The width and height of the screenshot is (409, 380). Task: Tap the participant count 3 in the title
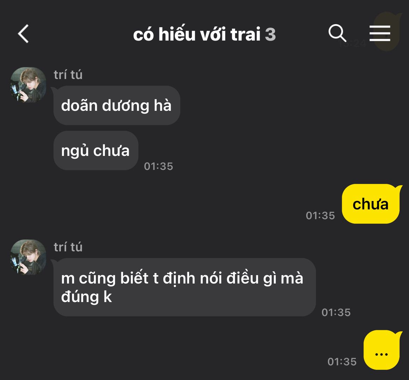[270, 34]
